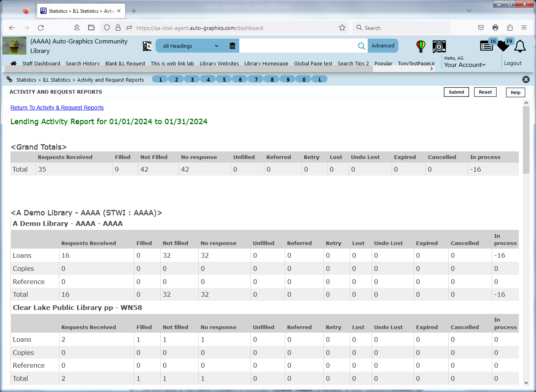
Task: Open the Firefox application menu hamburger
Action: 524,27
